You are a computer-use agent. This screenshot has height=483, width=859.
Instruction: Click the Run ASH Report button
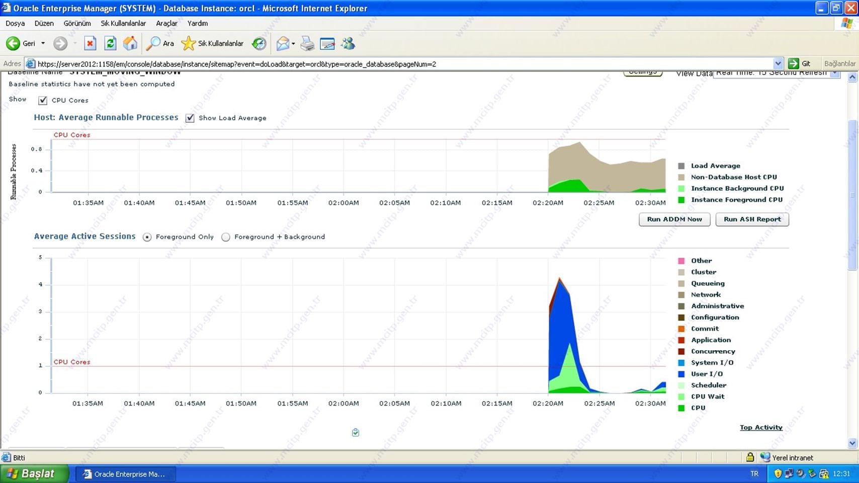pos(752,219)
